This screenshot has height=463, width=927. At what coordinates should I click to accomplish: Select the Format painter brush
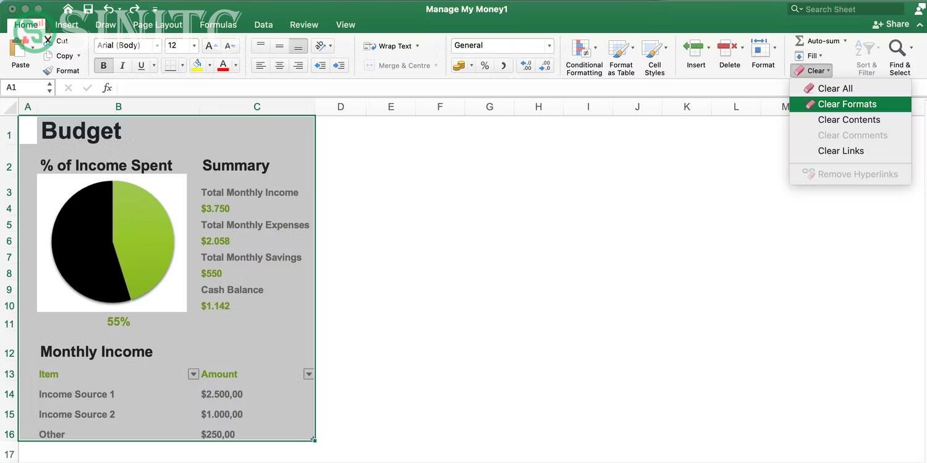tap(48, 71)
